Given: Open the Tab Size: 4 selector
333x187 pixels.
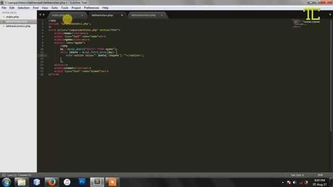Looking at the screenshot, I should [297, 175].
